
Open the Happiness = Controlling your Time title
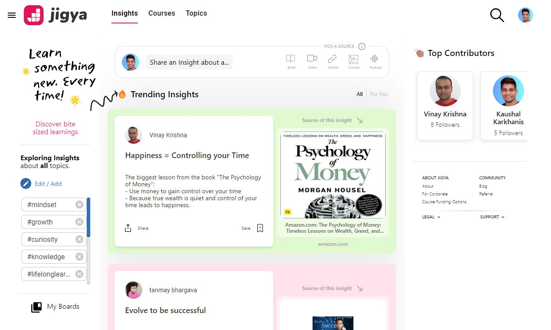(187, 155)
